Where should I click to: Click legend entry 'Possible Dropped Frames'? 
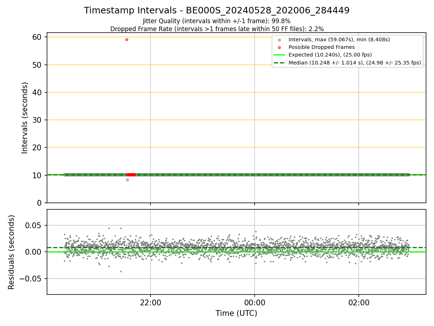tap(322, 47)
